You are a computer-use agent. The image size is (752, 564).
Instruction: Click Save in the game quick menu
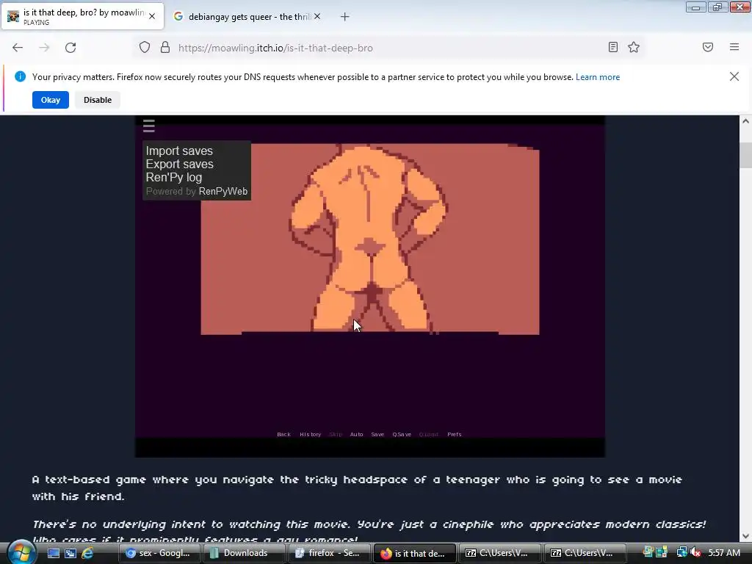[377, 435]
